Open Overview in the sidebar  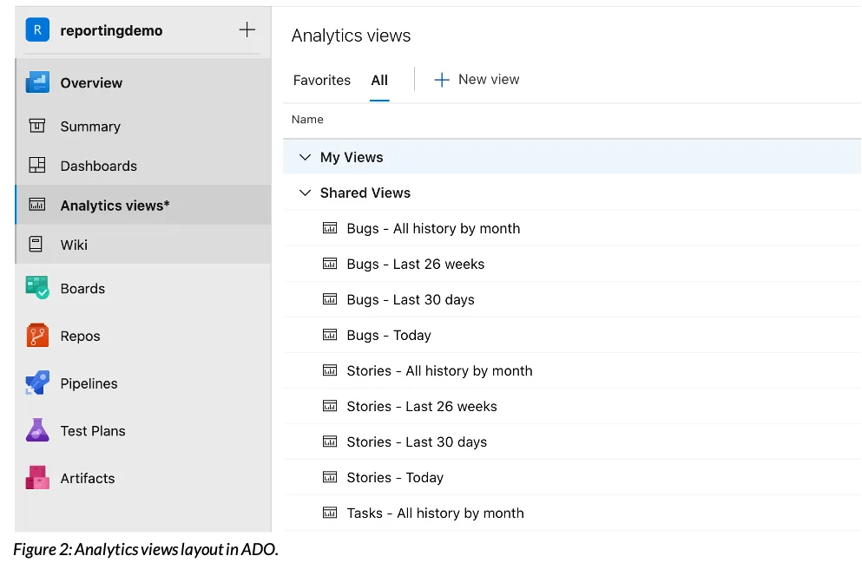point(91,83)
